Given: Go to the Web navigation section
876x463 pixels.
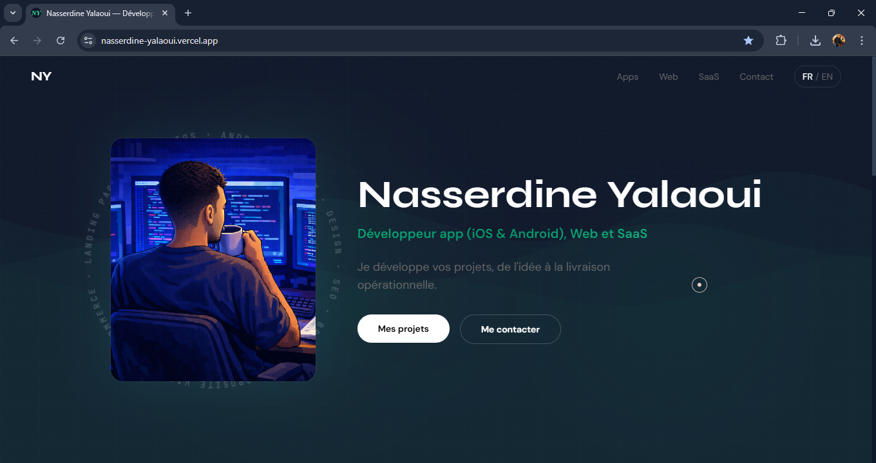Looking at the screenshot, I should 669,77.
